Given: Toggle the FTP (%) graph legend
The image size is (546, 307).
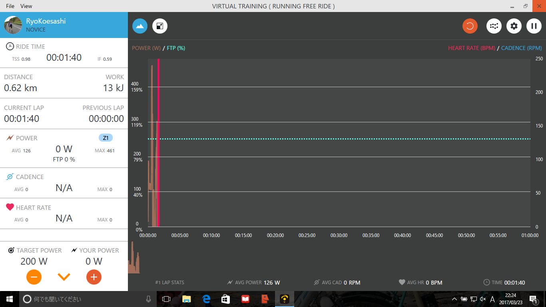Looking at the screenshot, I should pos(175,48).
